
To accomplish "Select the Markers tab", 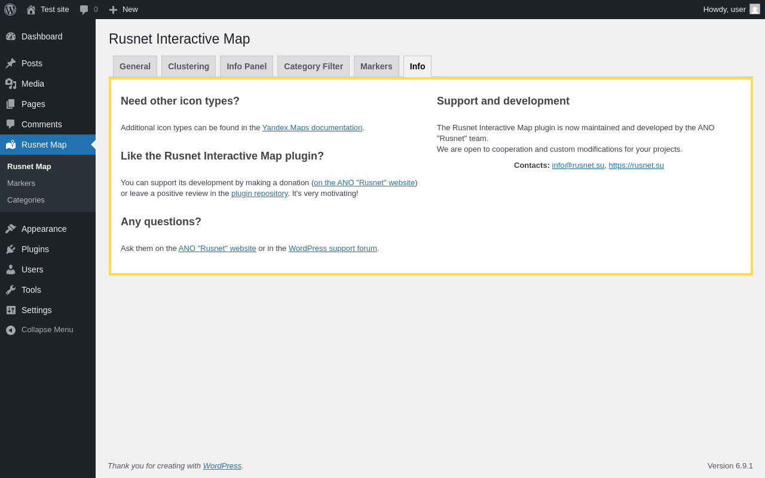I will (x=376, y=66).
